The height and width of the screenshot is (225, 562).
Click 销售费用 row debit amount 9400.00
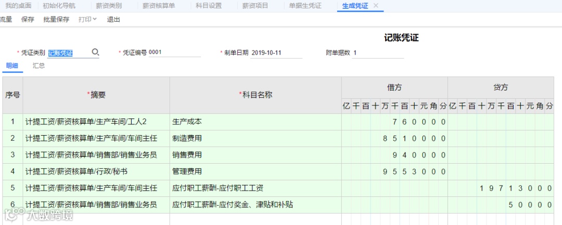[394, 155]
